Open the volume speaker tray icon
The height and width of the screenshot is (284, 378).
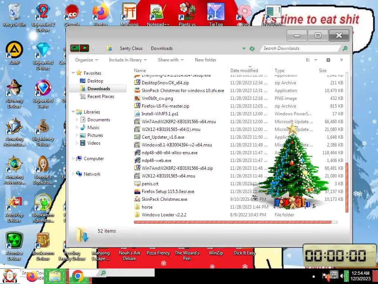tap(342, 275)
